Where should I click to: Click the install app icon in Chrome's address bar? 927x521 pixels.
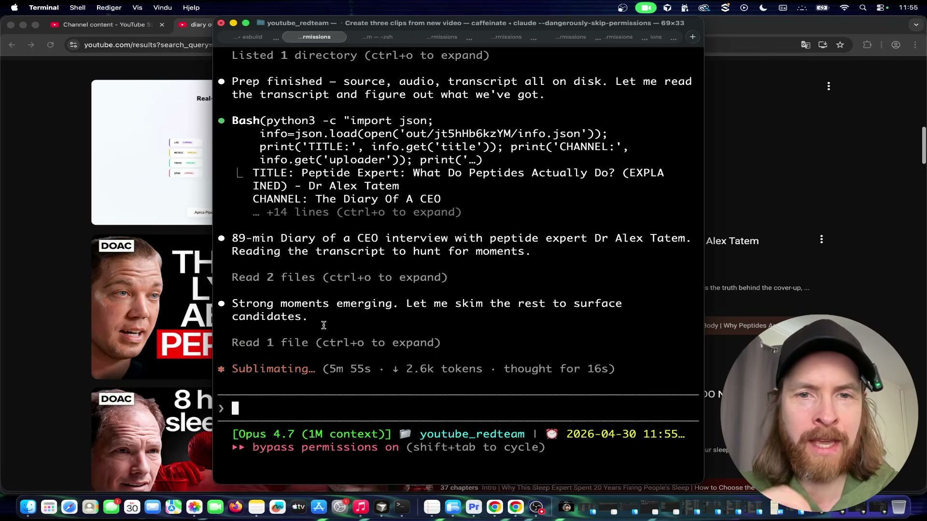pos(823,45)
